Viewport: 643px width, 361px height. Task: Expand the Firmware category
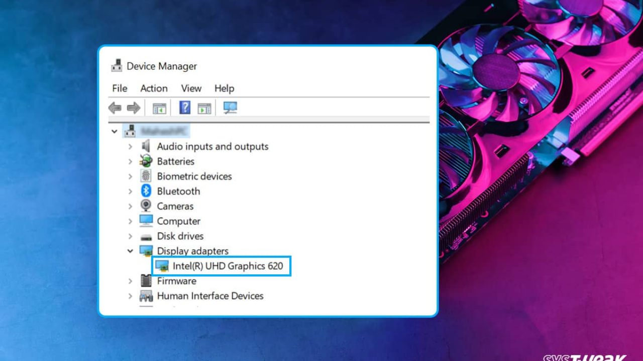point(130,281)
